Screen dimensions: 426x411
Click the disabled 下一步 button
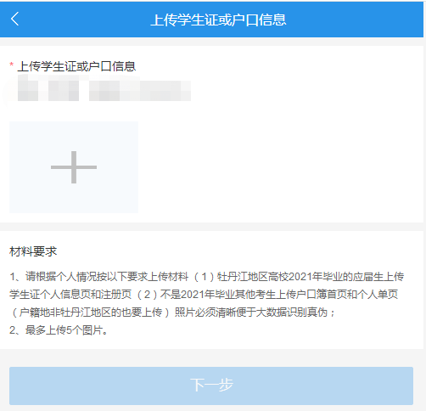[x=211, y=386]
